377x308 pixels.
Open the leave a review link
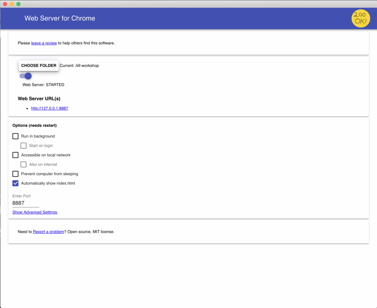[44, 43]
